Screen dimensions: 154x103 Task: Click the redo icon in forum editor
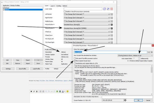click(49, 92)
